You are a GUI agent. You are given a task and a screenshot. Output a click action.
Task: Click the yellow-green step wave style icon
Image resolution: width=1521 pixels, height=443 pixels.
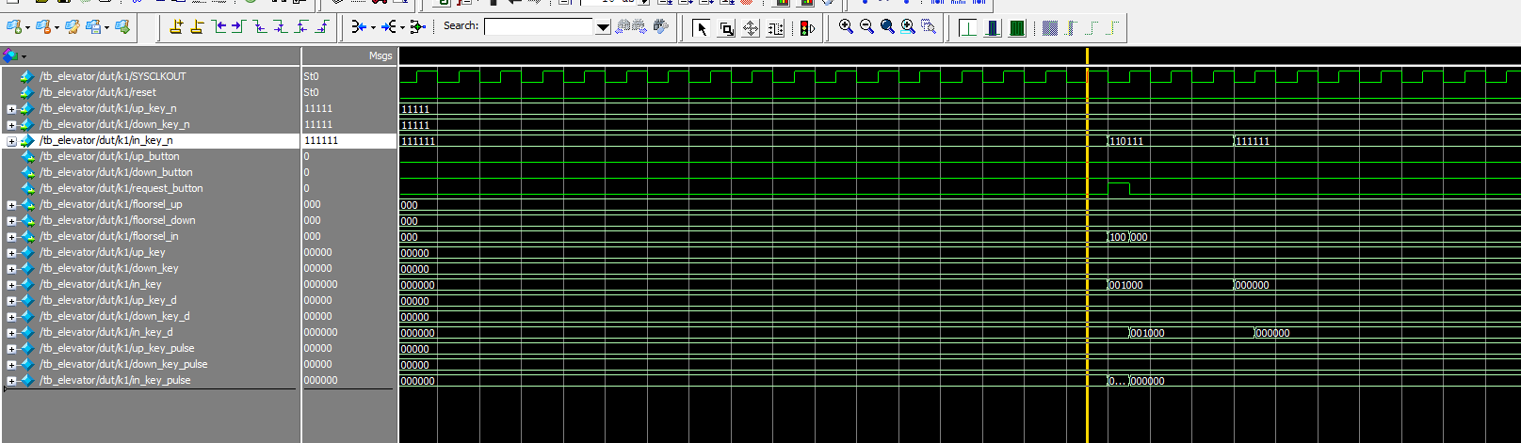point(1071,28)
